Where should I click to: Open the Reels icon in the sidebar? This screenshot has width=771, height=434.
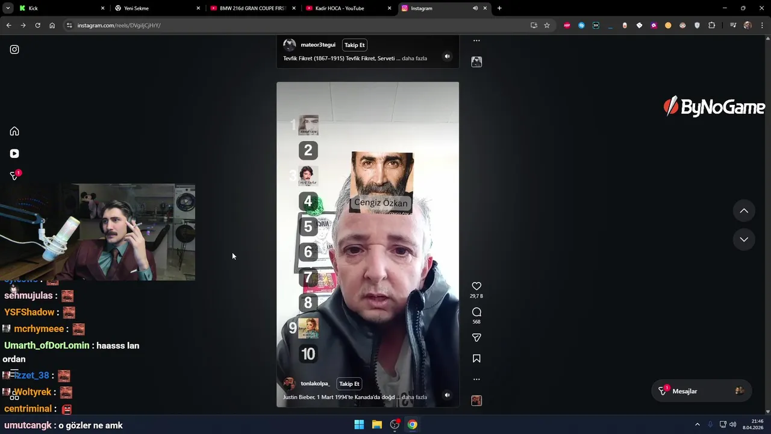click(14, 154)
